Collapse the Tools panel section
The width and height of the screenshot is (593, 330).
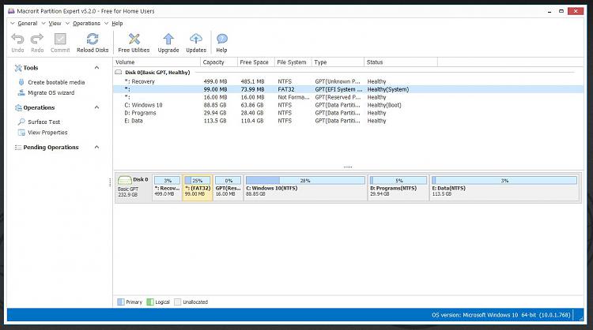pyautogui.click(x=96, y=68)
